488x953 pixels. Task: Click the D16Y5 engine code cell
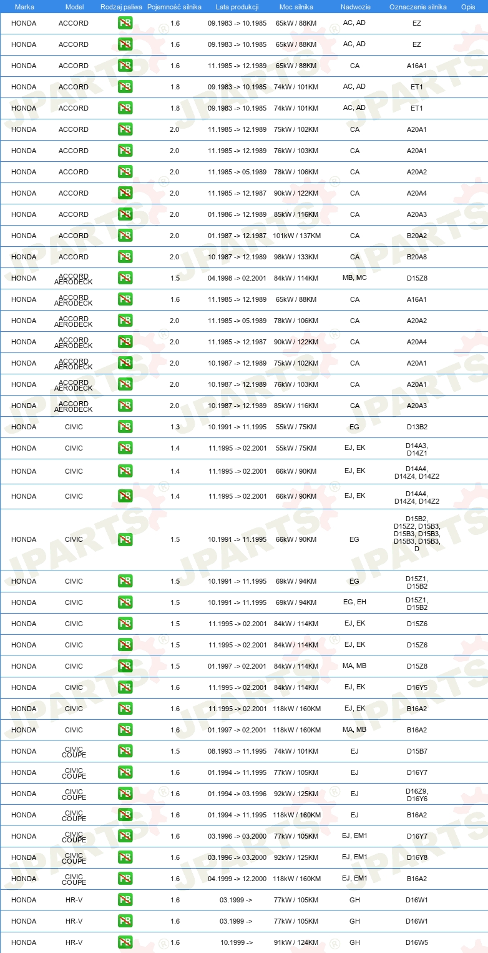(417, 687)
